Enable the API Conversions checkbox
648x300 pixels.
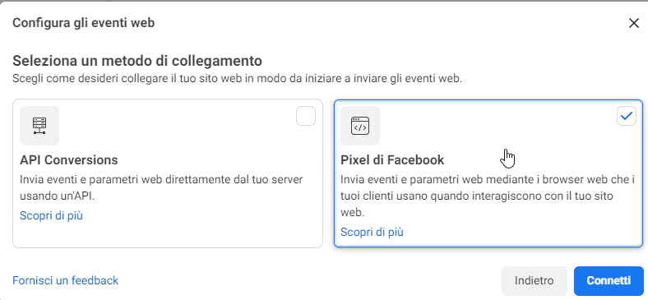pos(306,116)
